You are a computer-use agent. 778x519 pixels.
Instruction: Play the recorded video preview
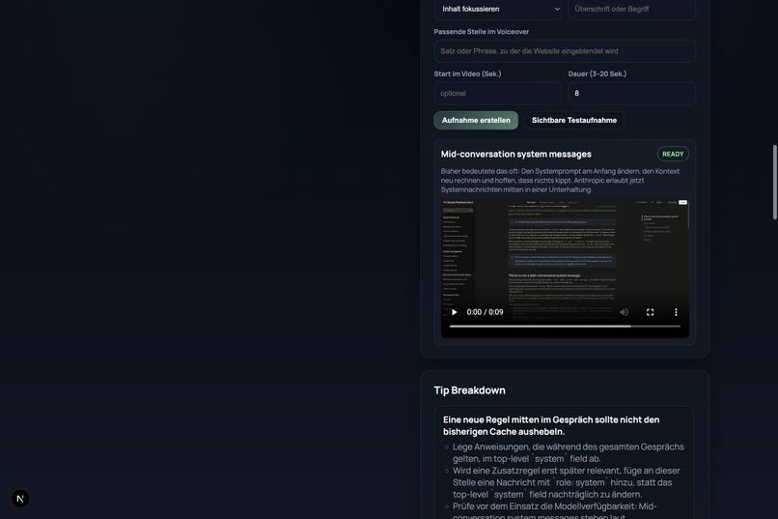pyautogui.click(x=454, y=312)
